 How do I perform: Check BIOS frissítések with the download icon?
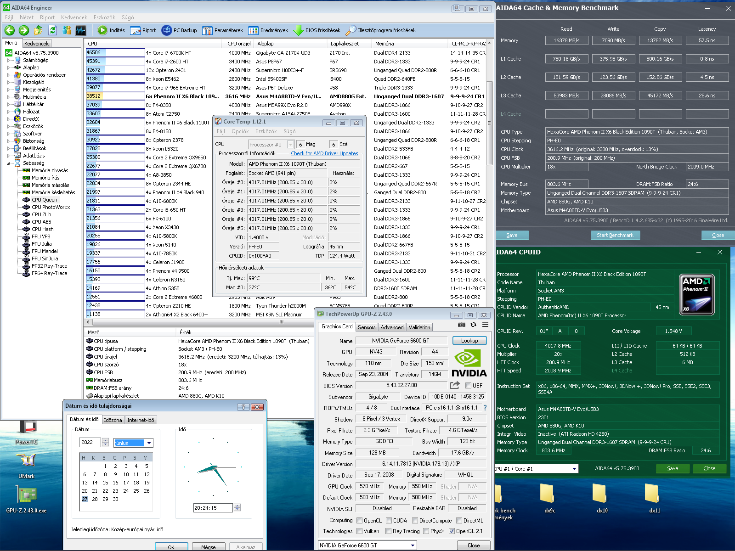point(317,30)
